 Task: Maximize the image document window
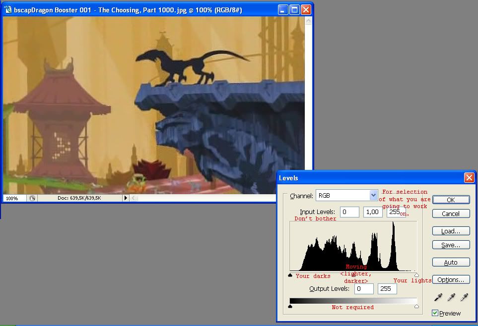coord(294,10)
